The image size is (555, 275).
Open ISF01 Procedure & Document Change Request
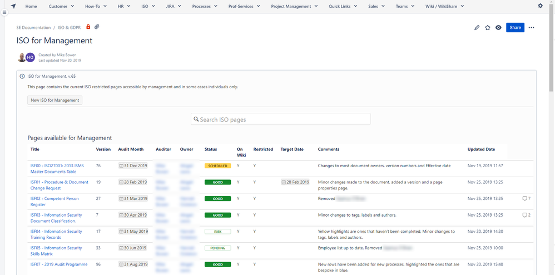tap(59, 185)
